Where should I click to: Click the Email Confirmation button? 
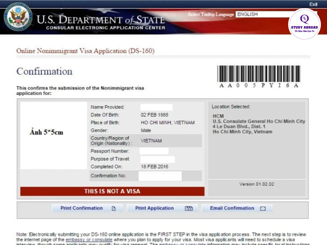237,208
